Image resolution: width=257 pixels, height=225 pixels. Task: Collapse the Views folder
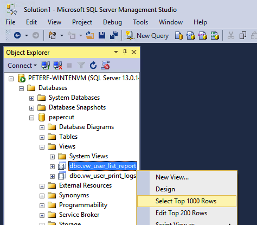42,147
